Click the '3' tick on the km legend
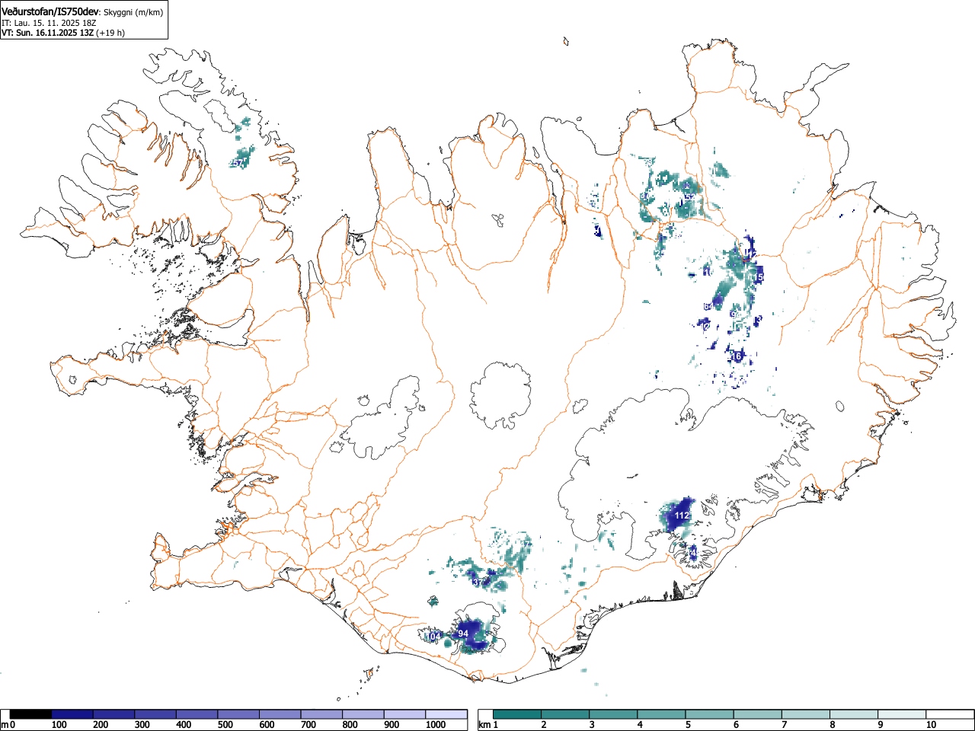 (591, 725)
